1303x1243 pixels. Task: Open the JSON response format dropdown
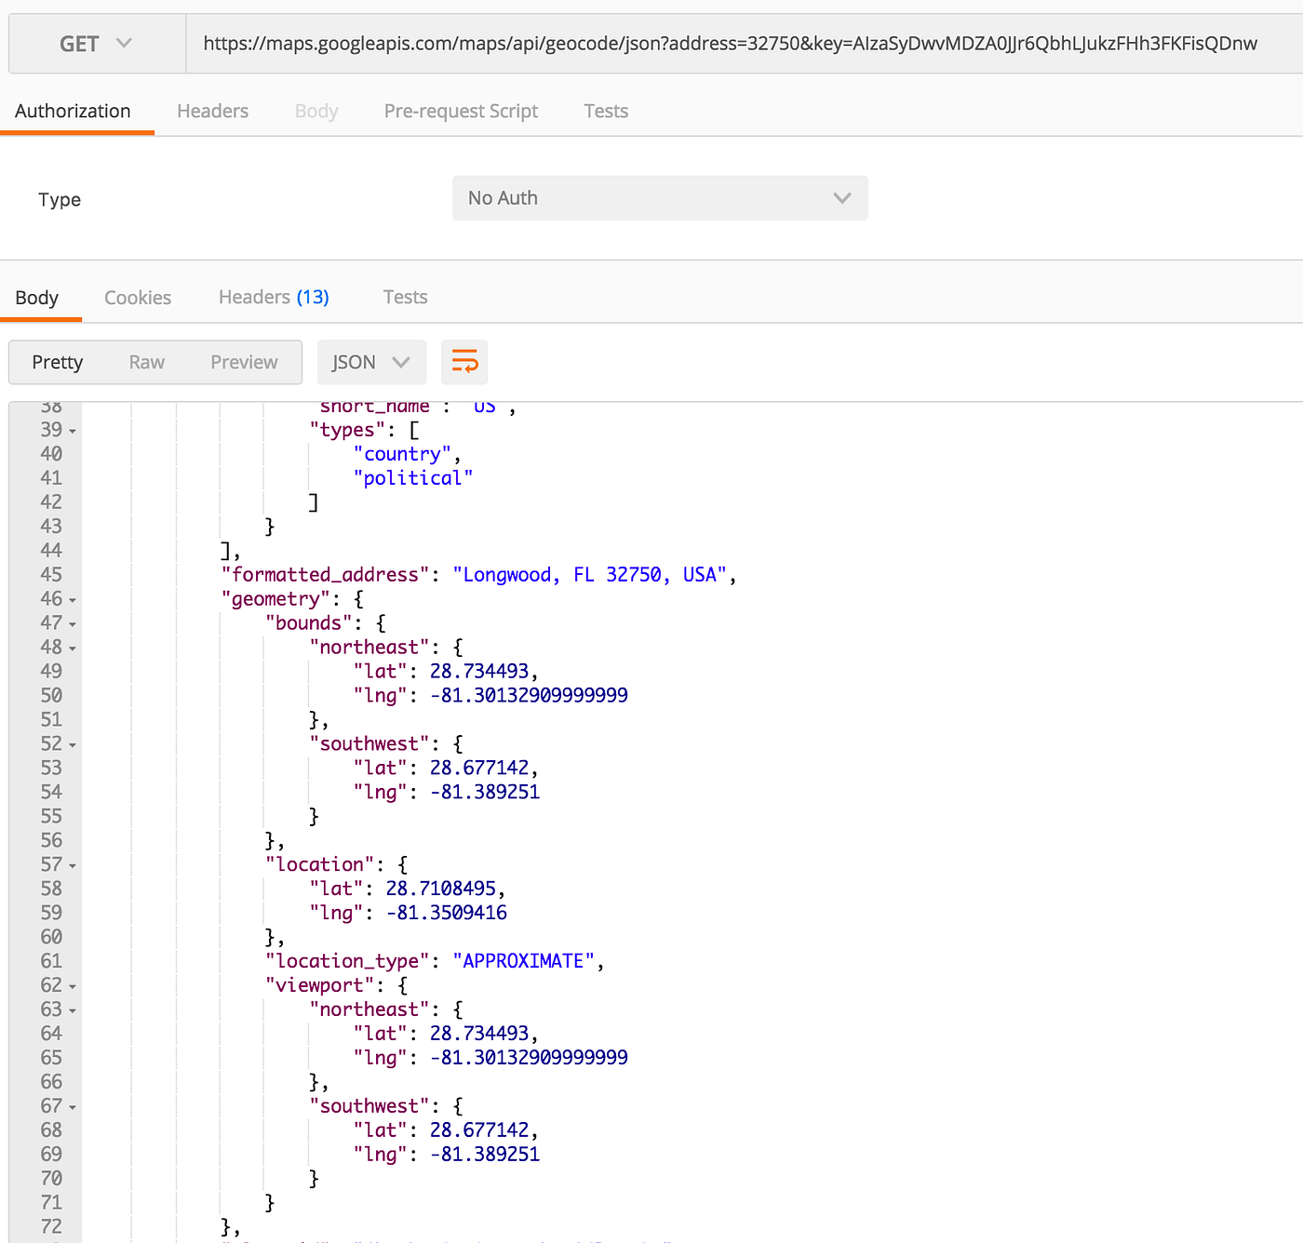click(x=371, y=362)
